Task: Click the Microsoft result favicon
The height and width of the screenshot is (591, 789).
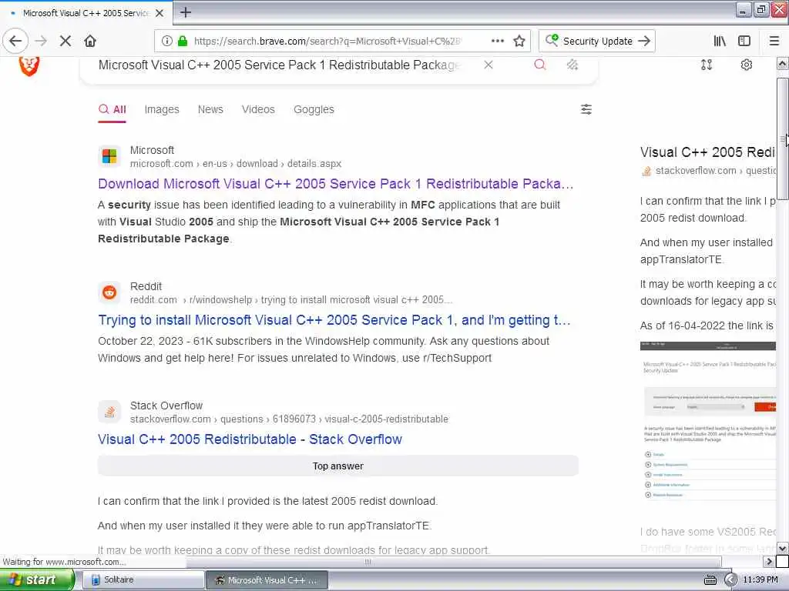Action: pos(109,156)
